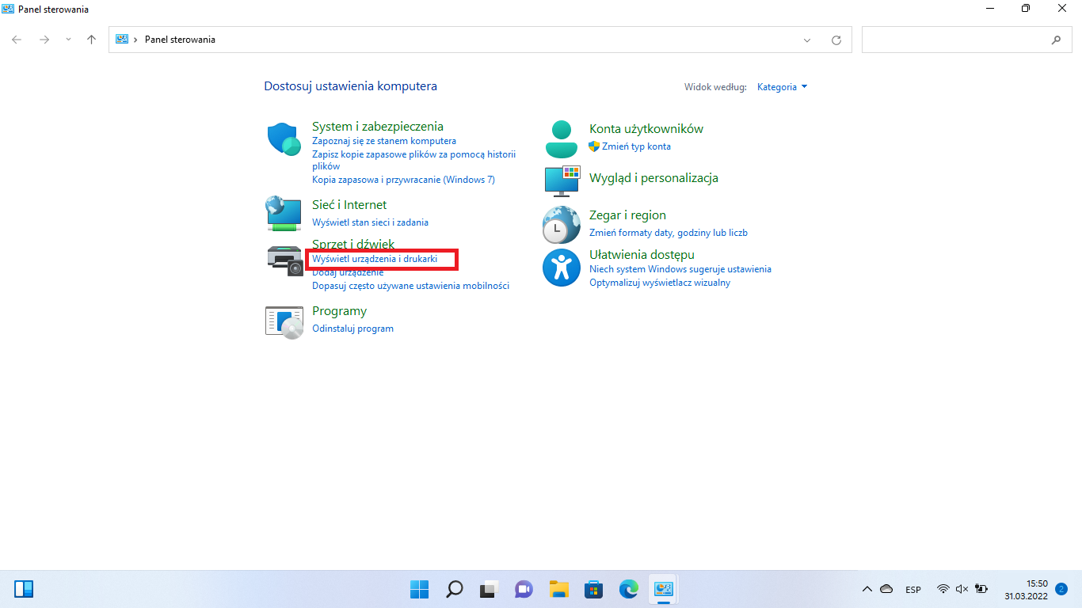
Task: Open Zegar i region category heading
Action: click(627, 215)
